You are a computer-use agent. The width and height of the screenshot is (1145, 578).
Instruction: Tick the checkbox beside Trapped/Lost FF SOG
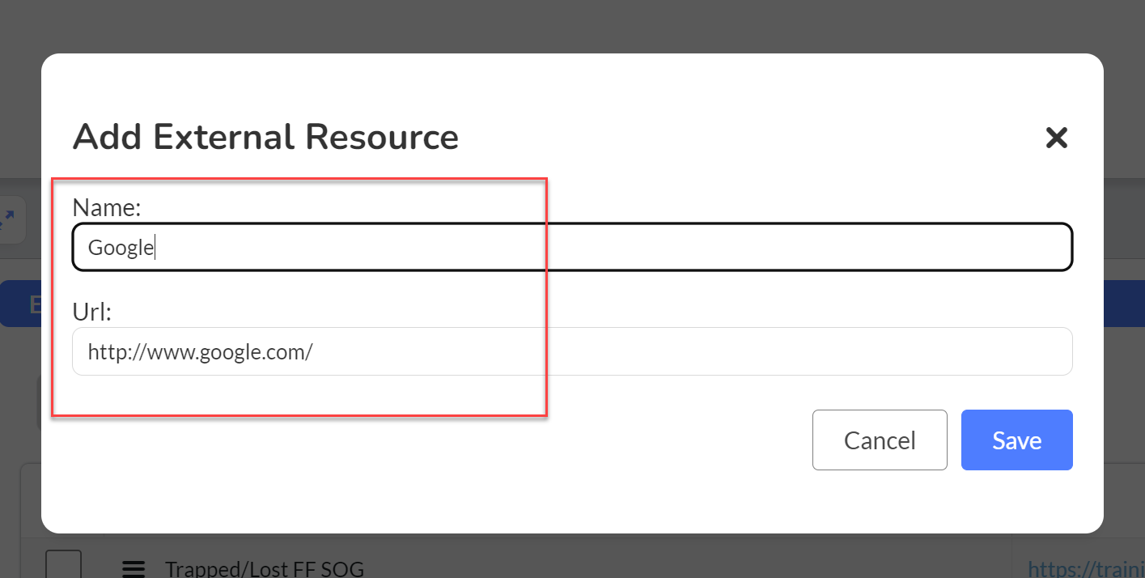pos(63,564)
